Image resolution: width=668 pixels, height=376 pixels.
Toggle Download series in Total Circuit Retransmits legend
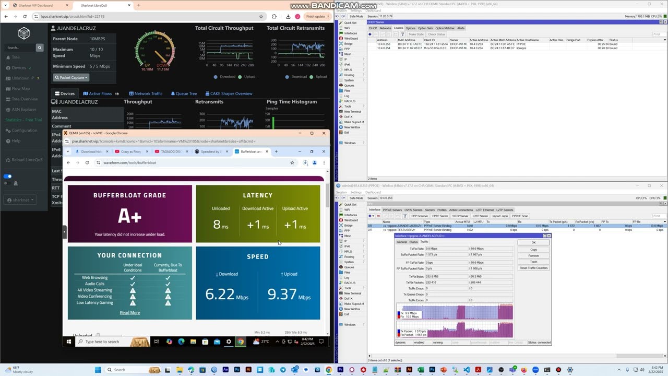pyautogui.click(x=296, y=77)
